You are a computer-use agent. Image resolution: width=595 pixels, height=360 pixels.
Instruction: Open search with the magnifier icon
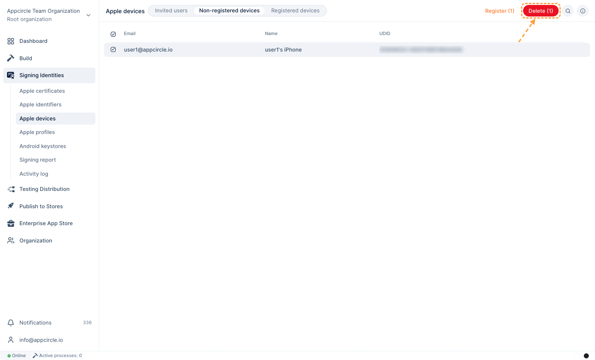568,11
